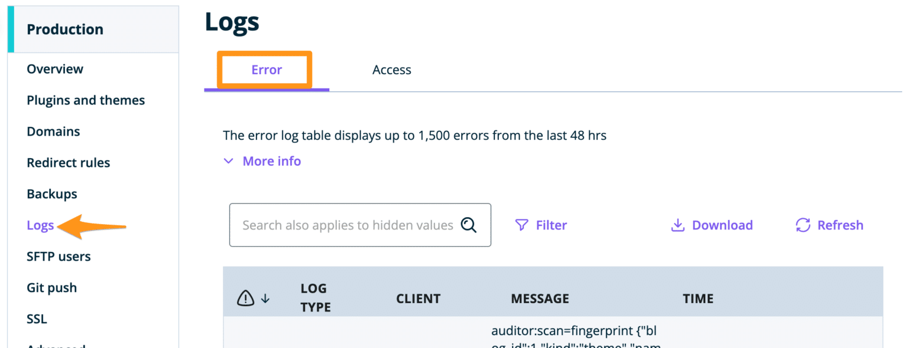Collapse the More info section

(262, 160)
